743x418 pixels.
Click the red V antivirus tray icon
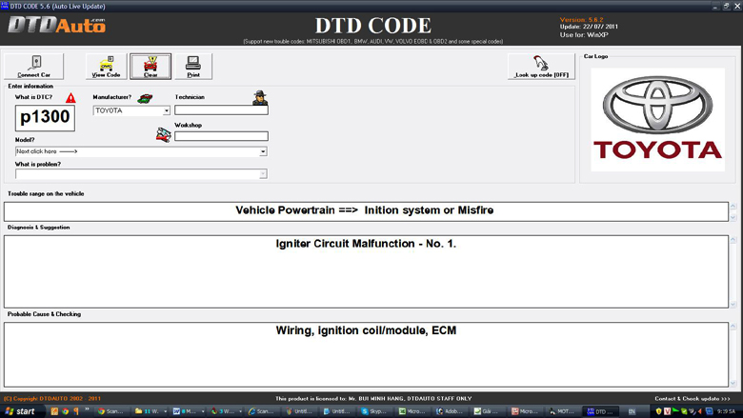click(667, 411)
